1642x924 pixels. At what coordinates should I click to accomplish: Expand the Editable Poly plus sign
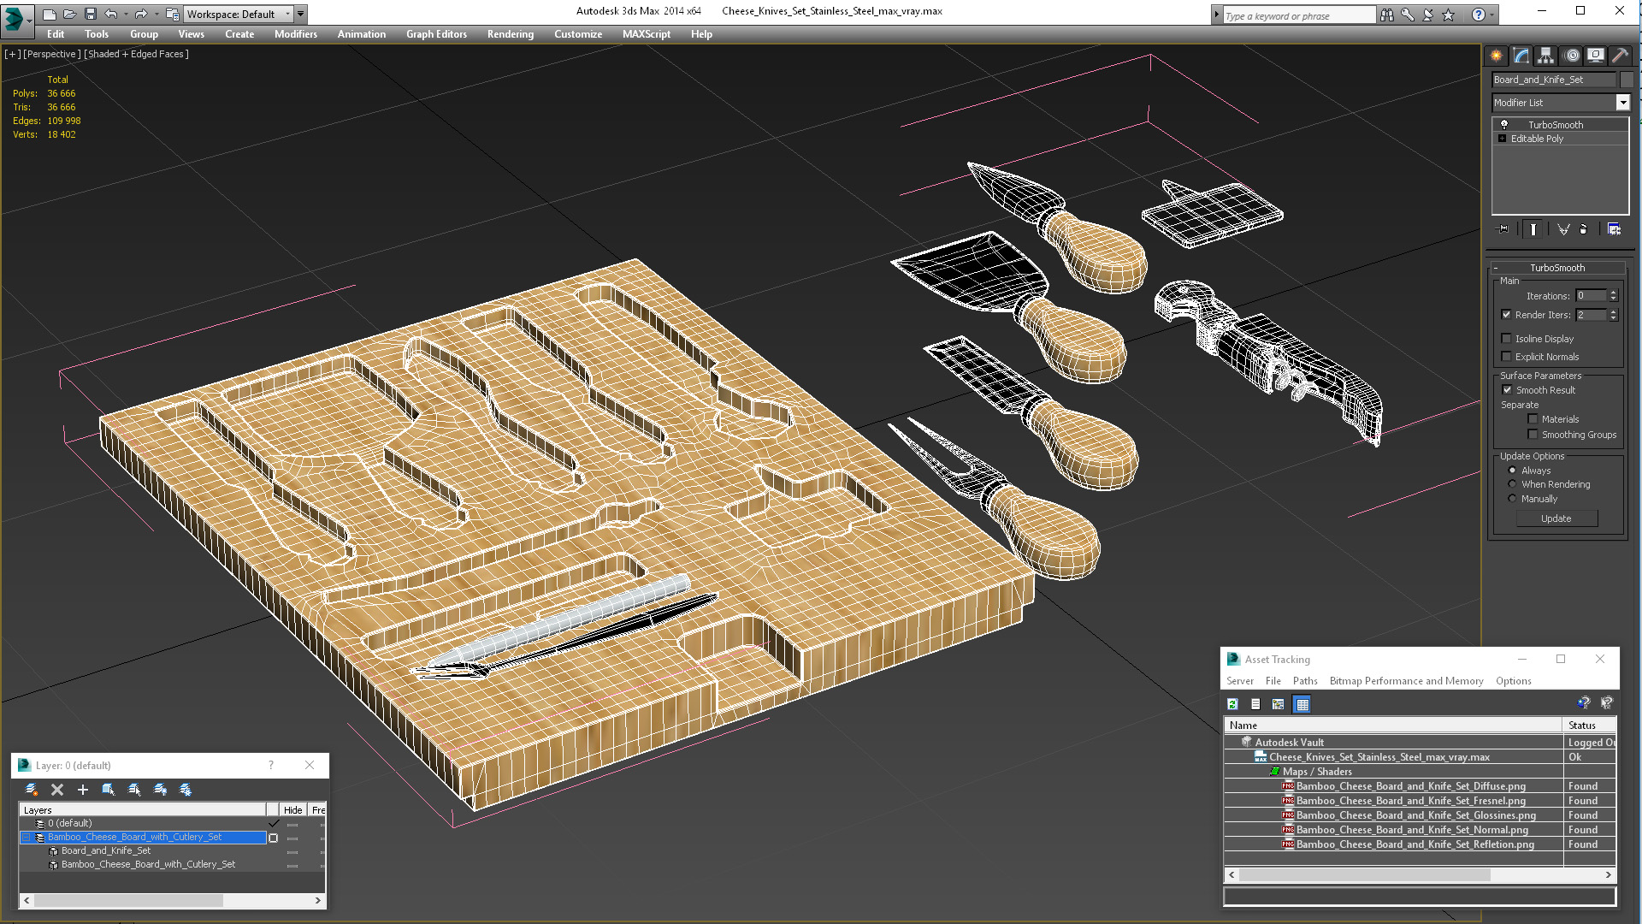(1502, 138)
